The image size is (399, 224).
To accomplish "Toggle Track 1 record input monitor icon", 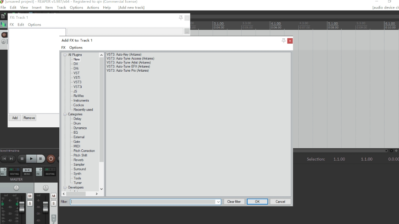I will pos(54,219).
